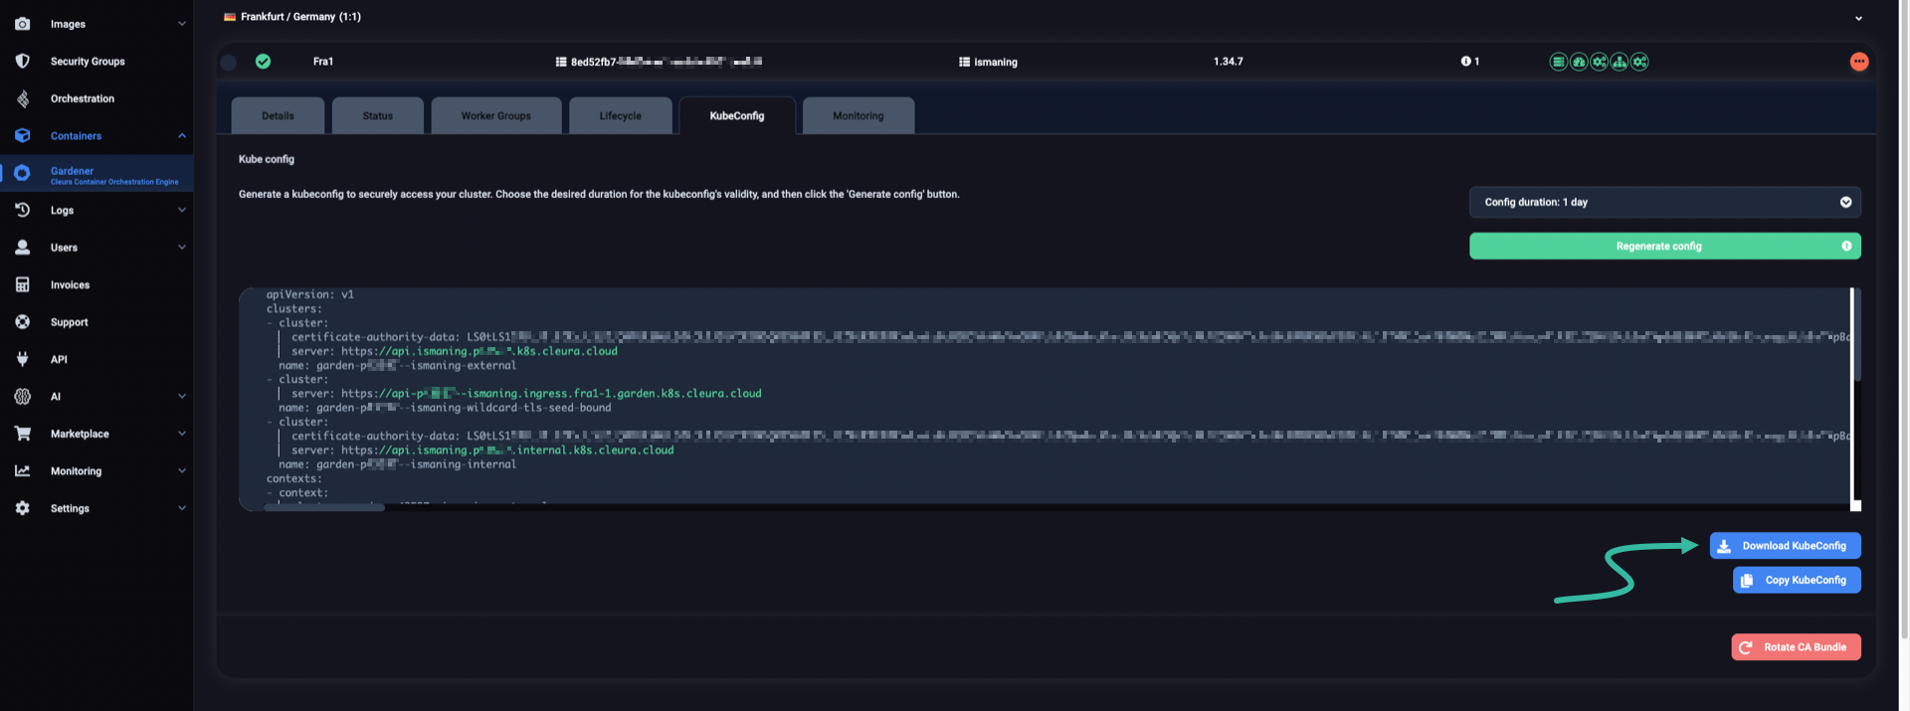Click the Gardener engine icon
Screen dimensions: 1910x711
(x=22, y=173)
